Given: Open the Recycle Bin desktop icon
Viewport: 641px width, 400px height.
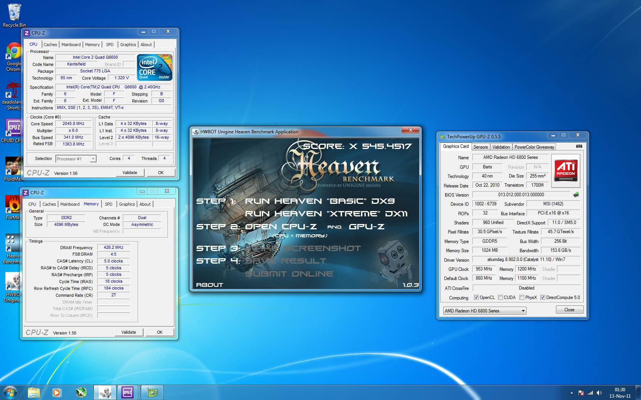Looking at the screenshot, I should point(14,15).
